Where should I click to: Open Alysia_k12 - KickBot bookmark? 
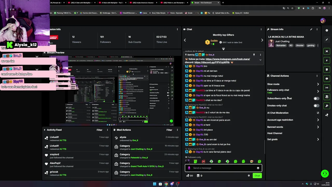[241, 13]
